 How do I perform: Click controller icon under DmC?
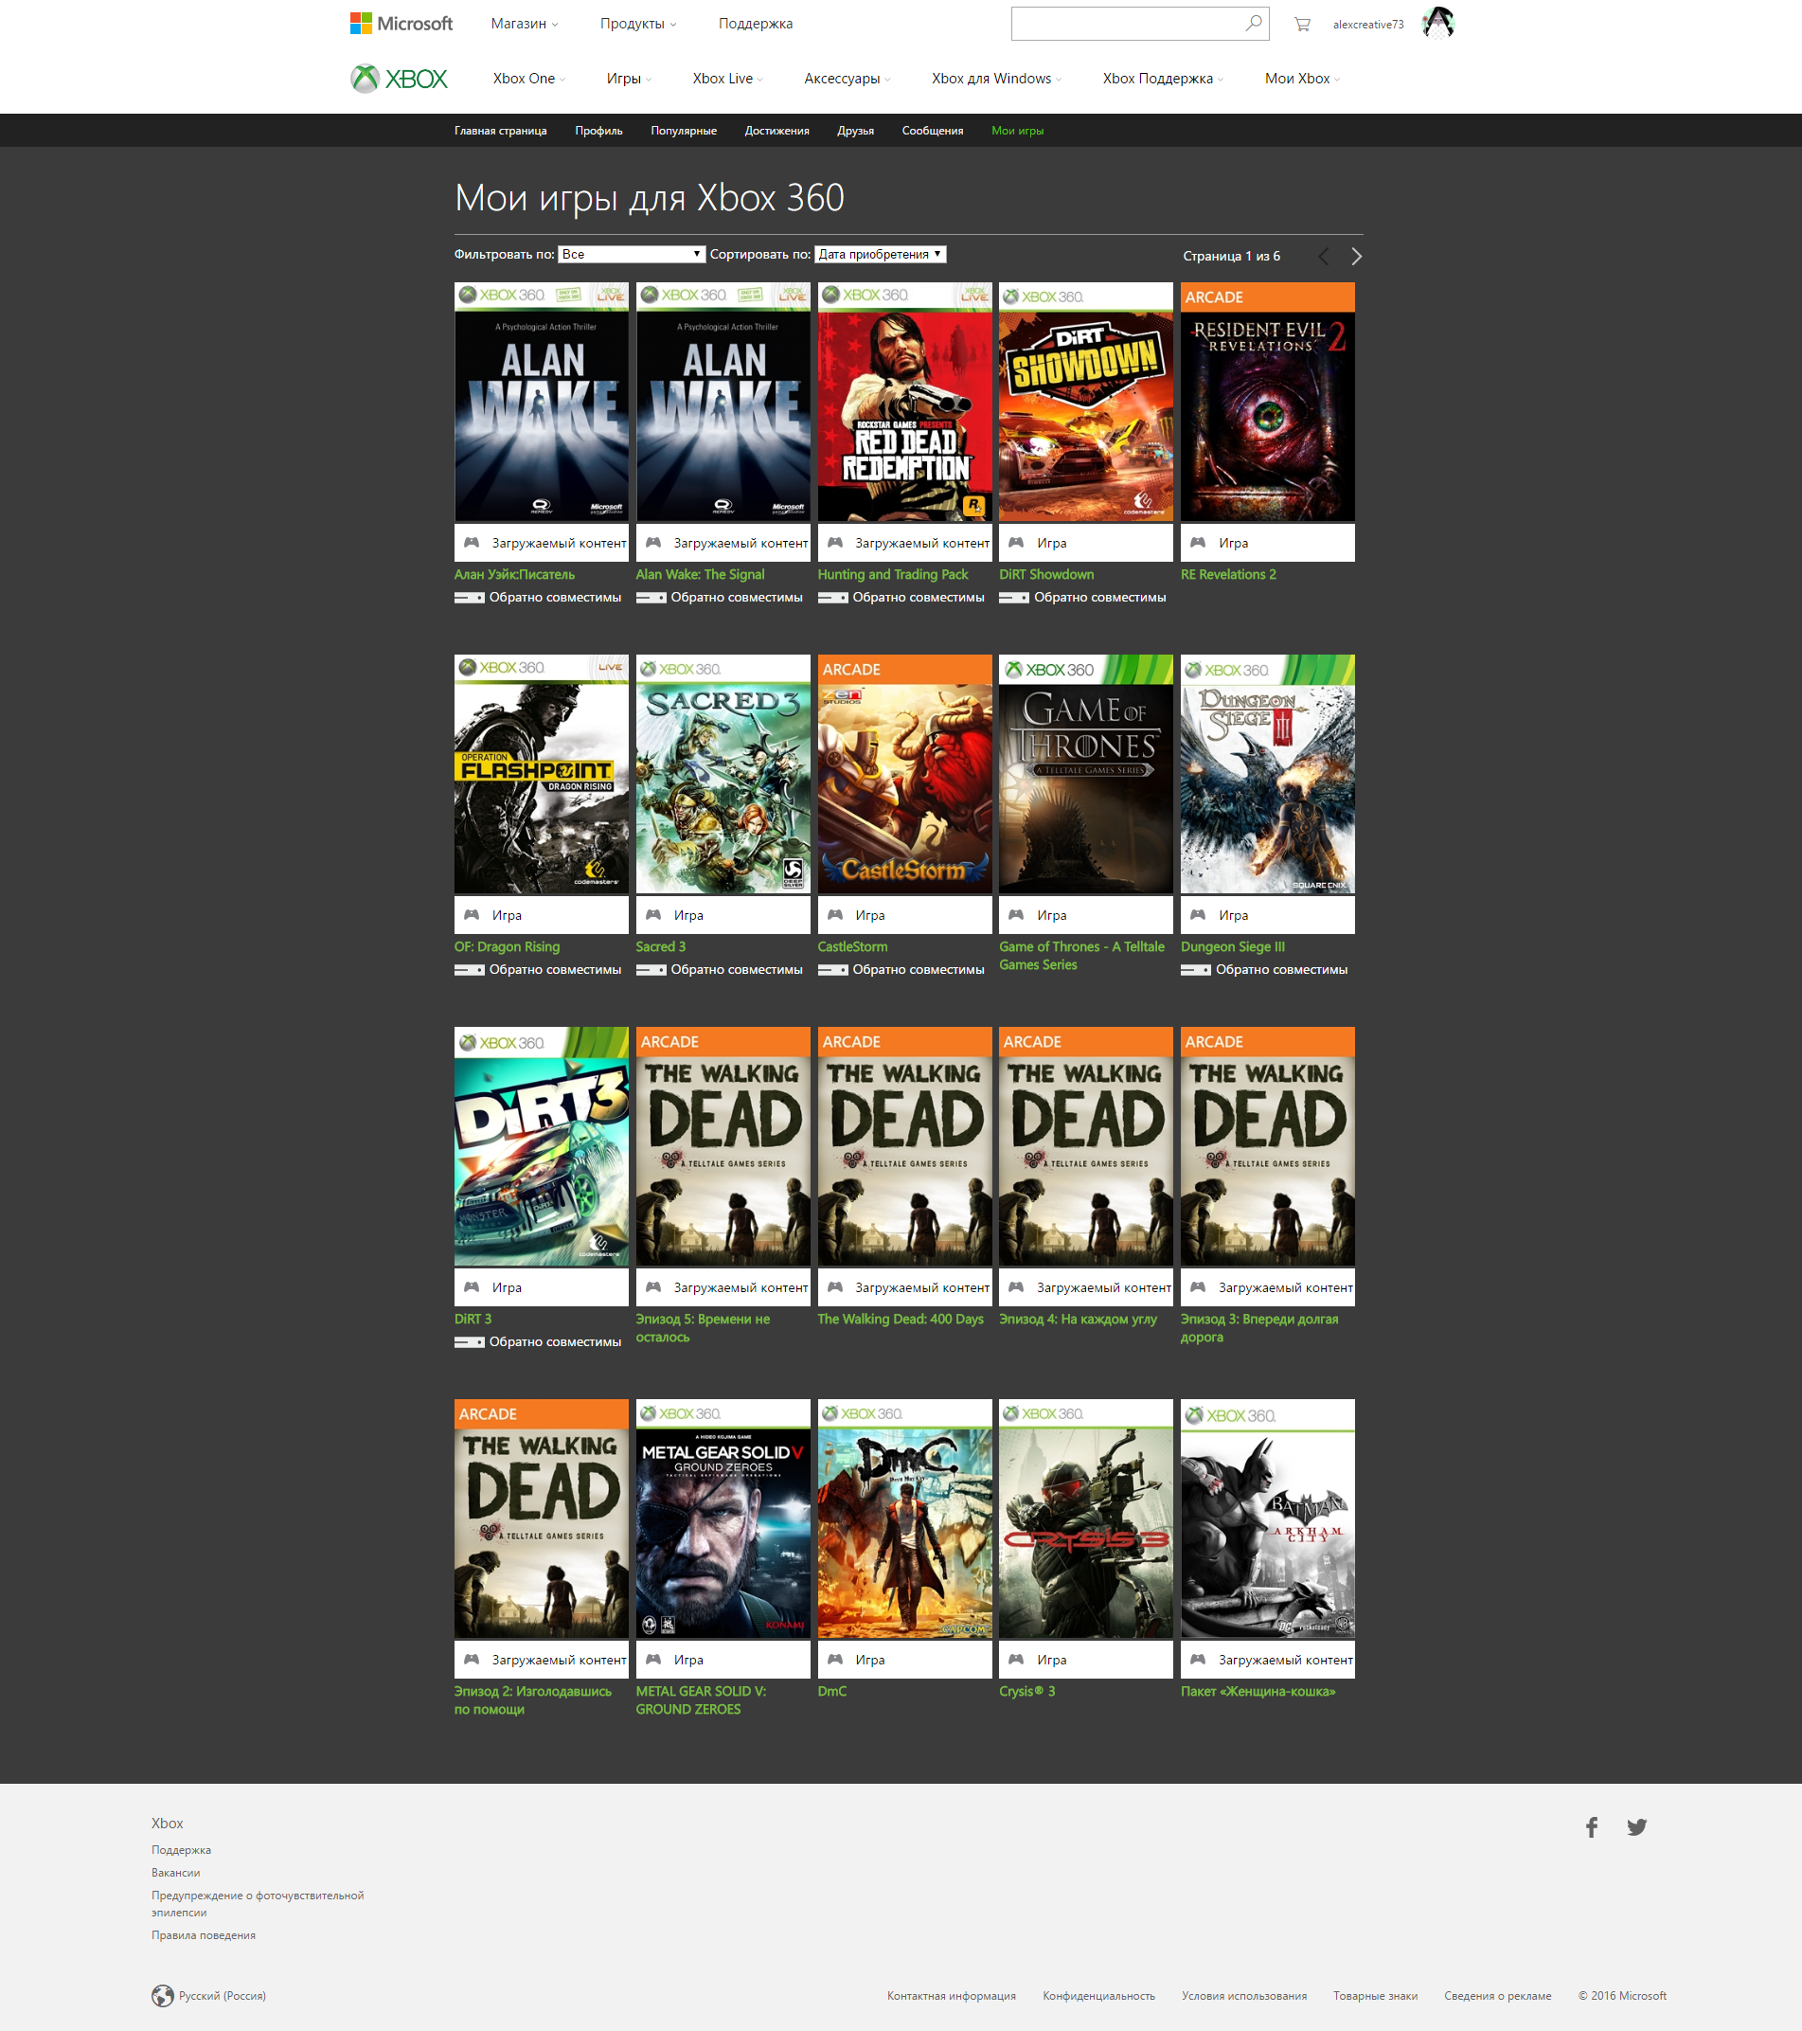(x=834, y=1660)
